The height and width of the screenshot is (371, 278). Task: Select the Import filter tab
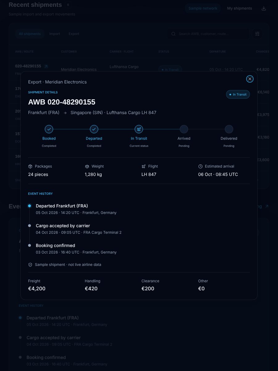tap(55, 34)
